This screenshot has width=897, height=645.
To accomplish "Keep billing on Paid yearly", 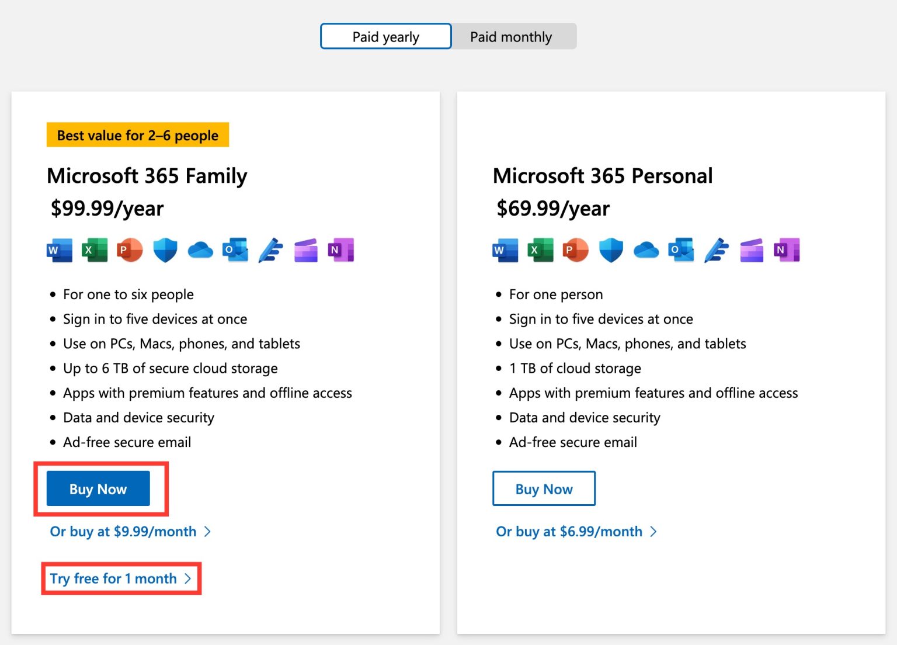I will point(385,36).
